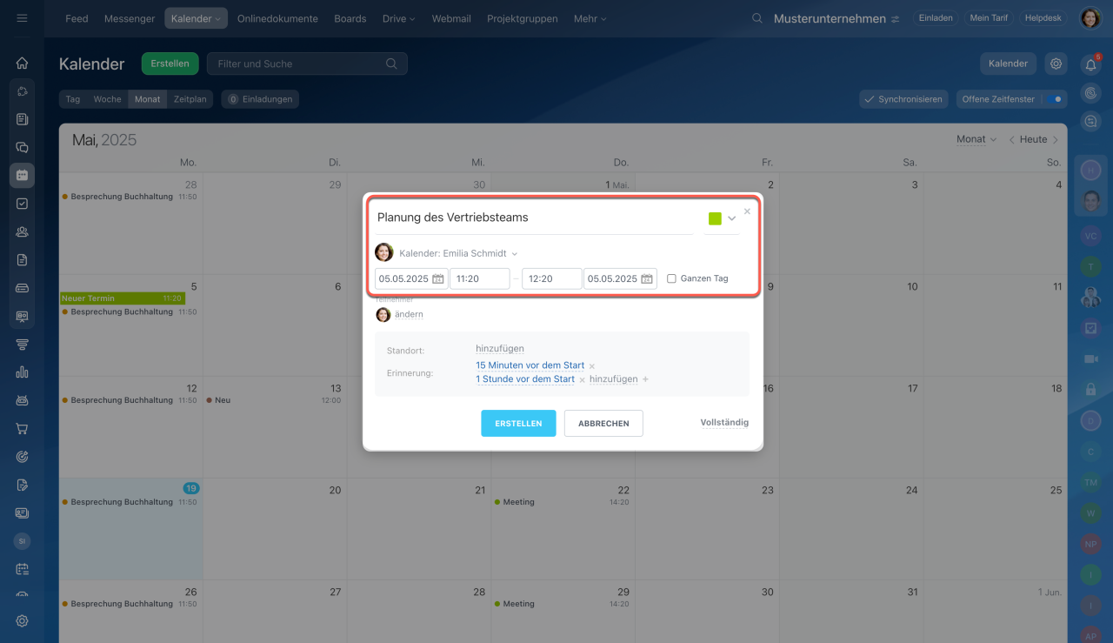Open the hamburger main menu
Viewport: 1113px width, 643px height.
[x=22, y=18]
